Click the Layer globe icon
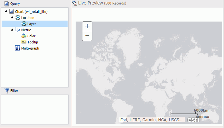Viewport: 224px width, 128px height. 24,24
